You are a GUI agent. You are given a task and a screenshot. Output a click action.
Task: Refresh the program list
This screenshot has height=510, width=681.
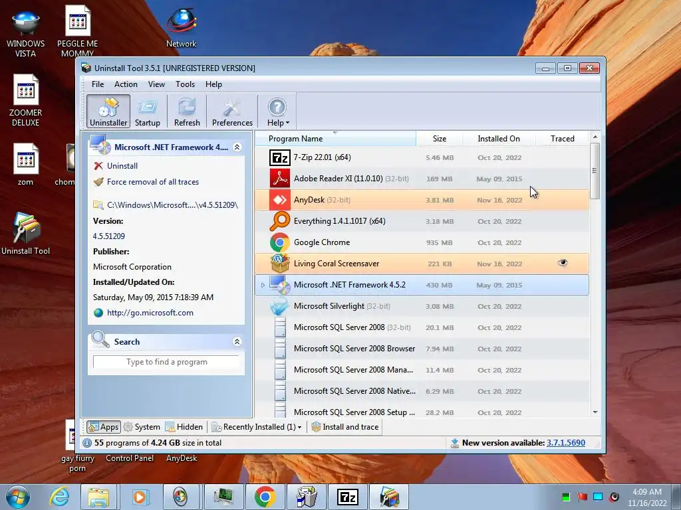pos(187,112)
